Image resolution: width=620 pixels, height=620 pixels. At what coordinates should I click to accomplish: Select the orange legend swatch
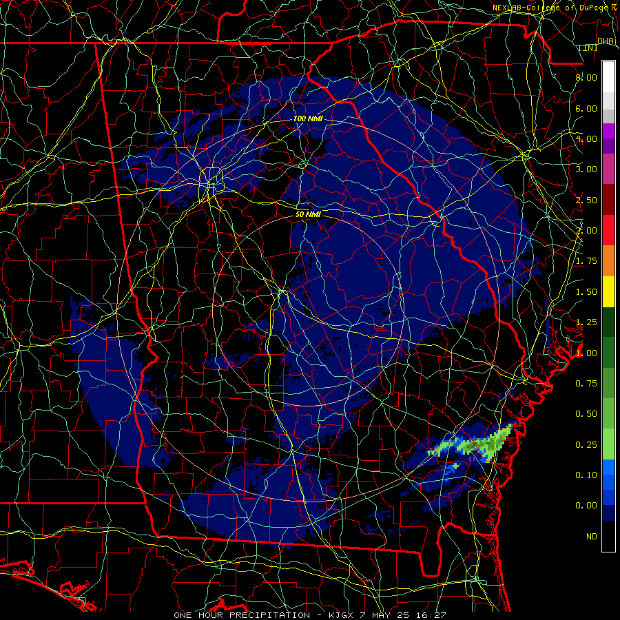click(608, 261)
